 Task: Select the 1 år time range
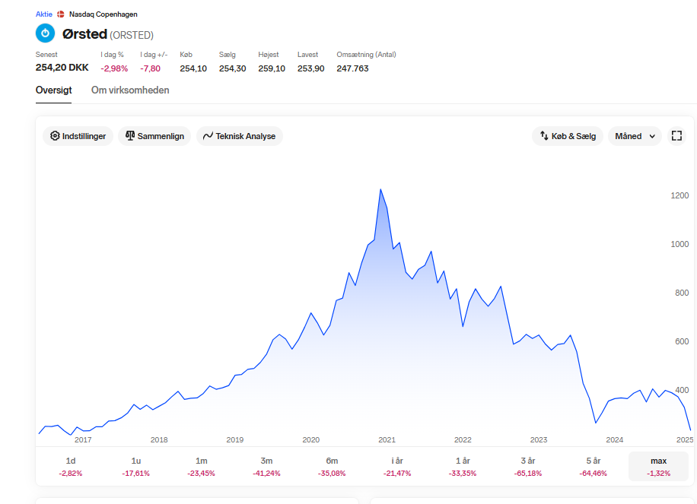(x=463, y=466)
